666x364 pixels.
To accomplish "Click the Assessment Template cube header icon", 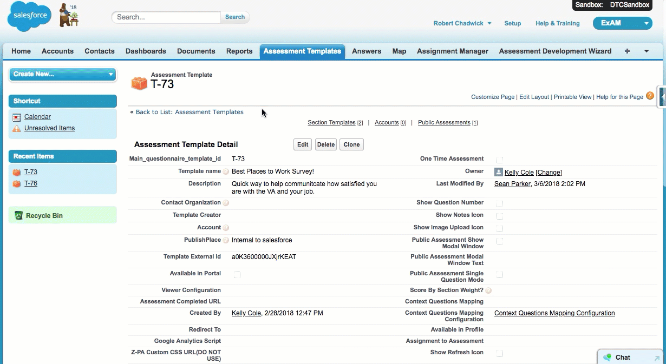I will (x=139, y=83).
